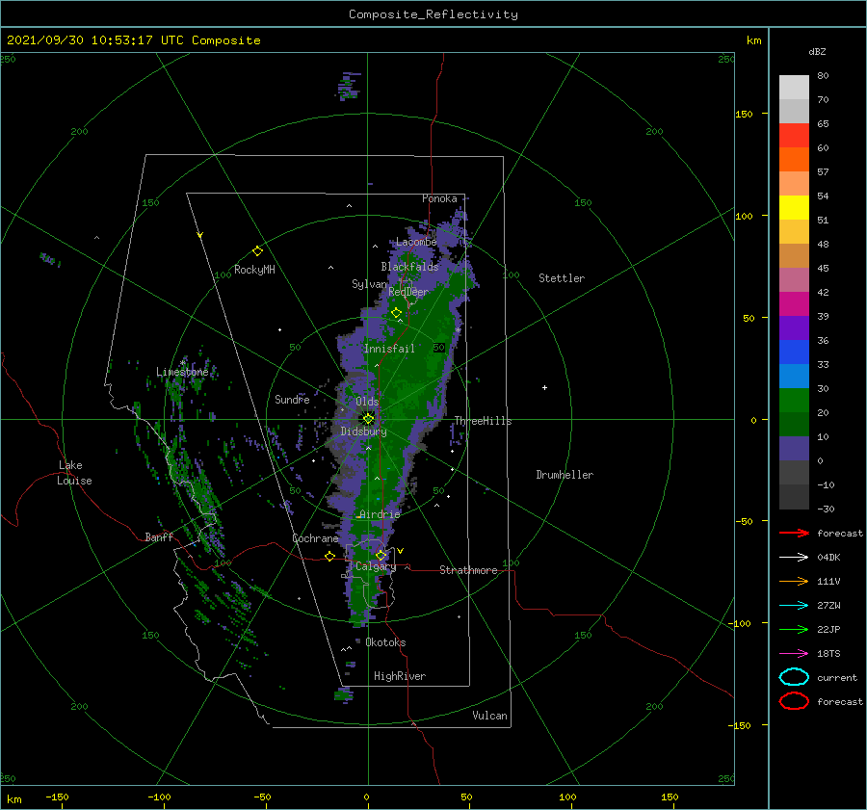This screenshot has height=810, width=867.
Task: Click the orange 111V arrow in legend
Action: point(794,581)
